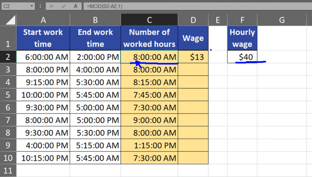Screen dimensions: 312x177
Task: Select column C header
Action: click(x=149, y=20)
